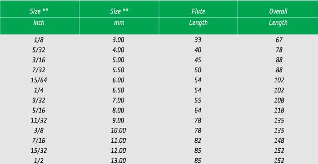Select the 7/16 inch size cell
Viewport: 318px width, 164px height.
[x=39, y=141]
